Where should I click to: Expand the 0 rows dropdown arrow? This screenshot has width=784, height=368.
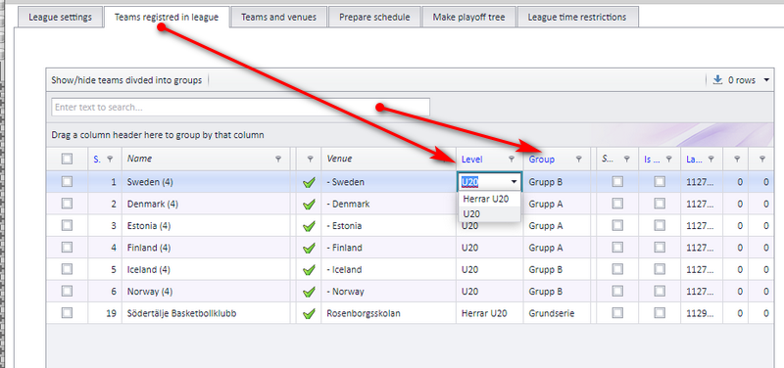tap(767, 80)
